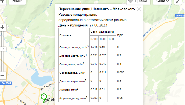Viewport: 185px width, 105px height.
Task: Click the Оксид углерода row label
Action: [74, 47]
